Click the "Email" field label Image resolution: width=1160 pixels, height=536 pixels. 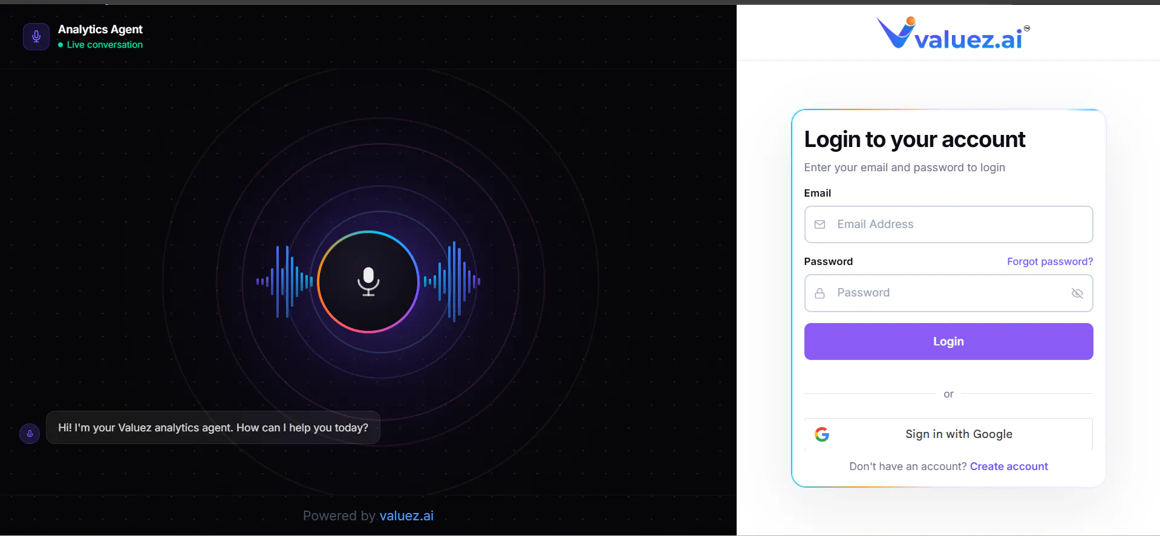click(818, 193)
